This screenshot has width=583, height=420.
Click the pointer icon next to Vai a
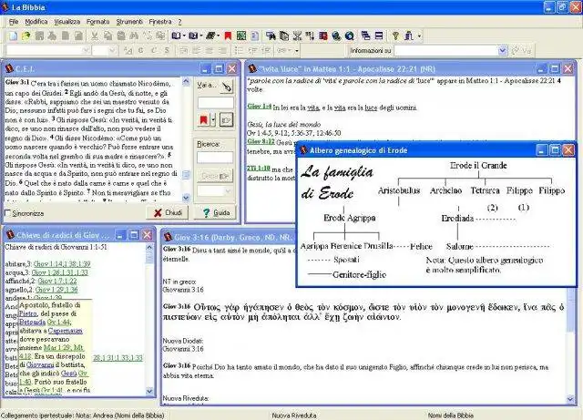coord(226,87)
